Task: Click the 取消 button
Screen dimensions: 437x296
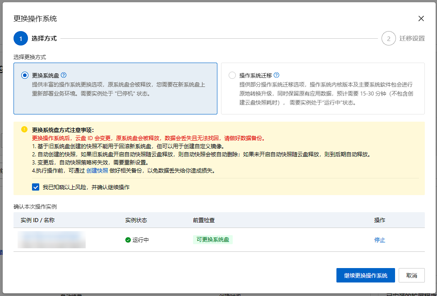Action: 412,275
